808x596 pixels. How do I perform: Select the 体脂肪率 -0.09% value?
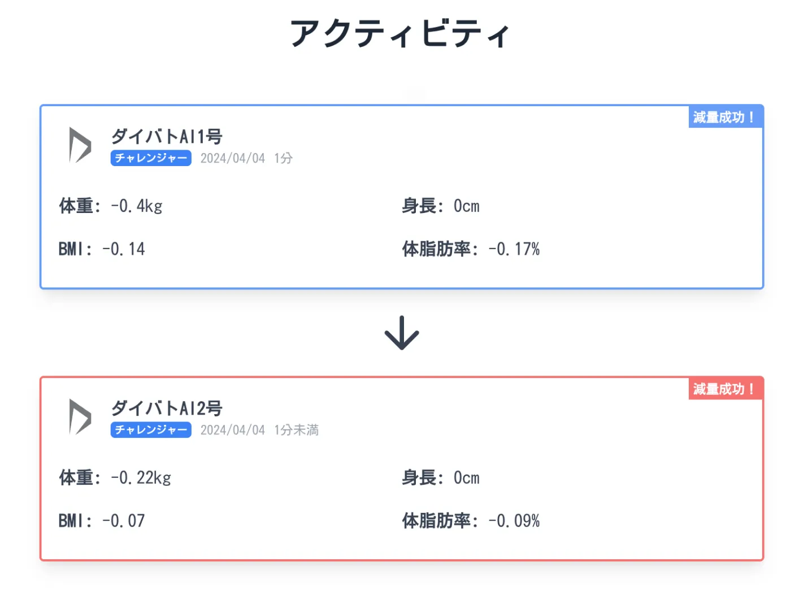coord(471,521)
